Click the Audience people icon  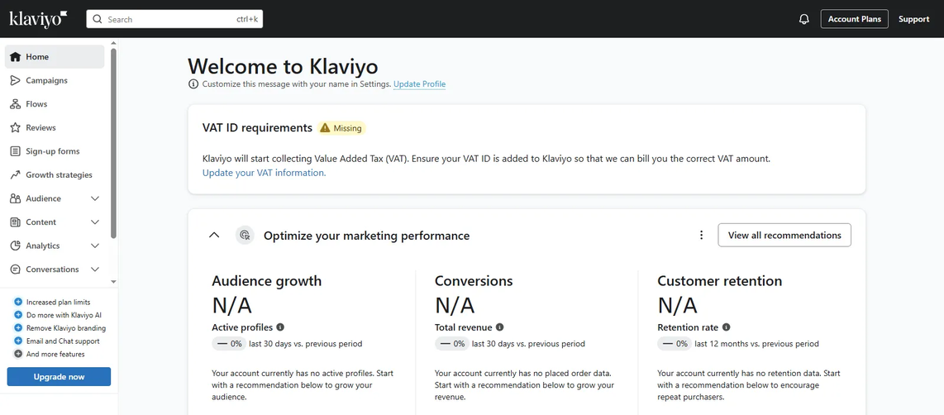click(x=16, y=198)
